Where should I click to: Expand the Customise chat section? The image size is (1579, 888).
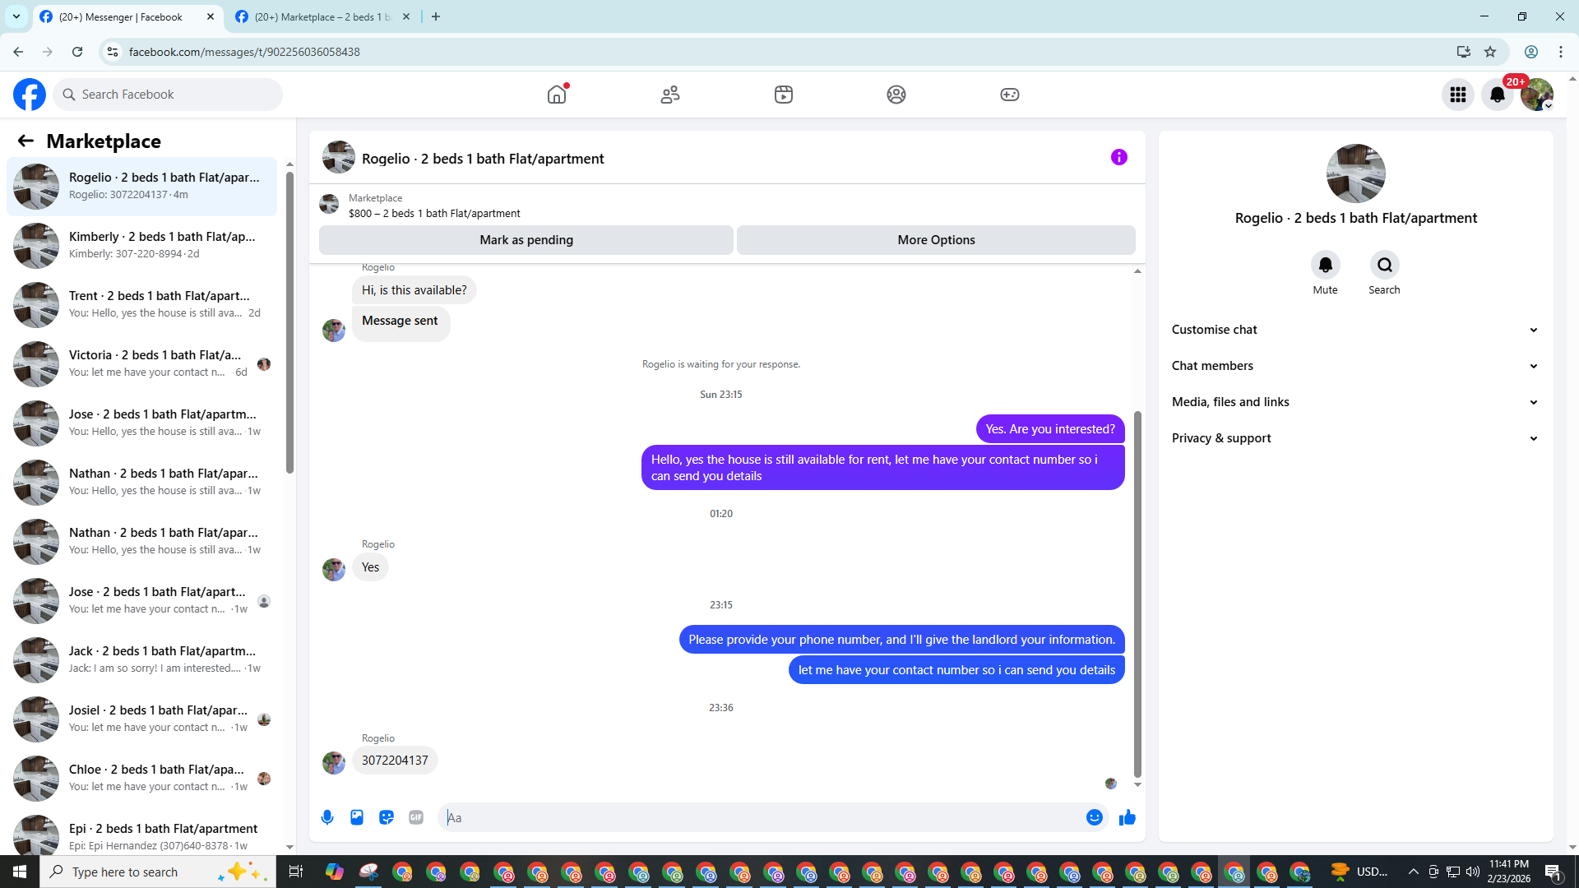coord(1354,330)
